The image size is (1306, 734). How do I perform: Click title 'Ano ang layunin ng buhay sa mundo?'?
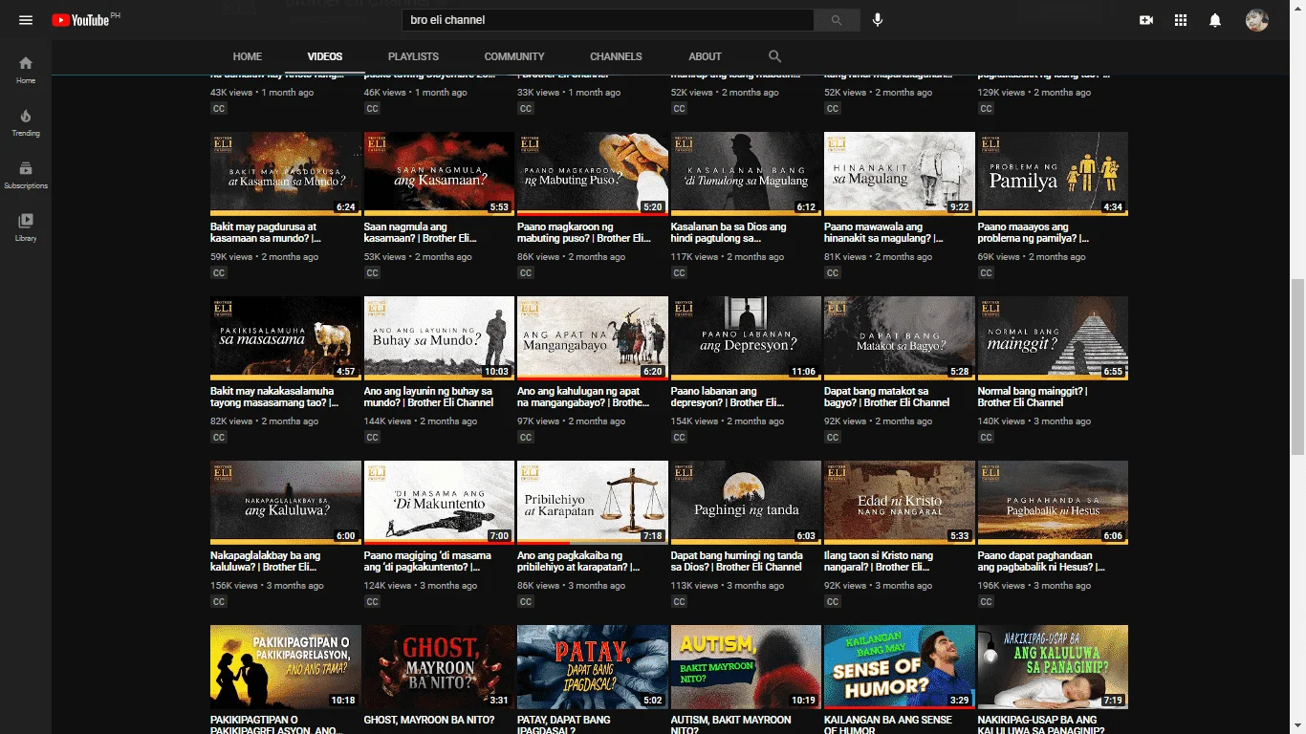429,397
